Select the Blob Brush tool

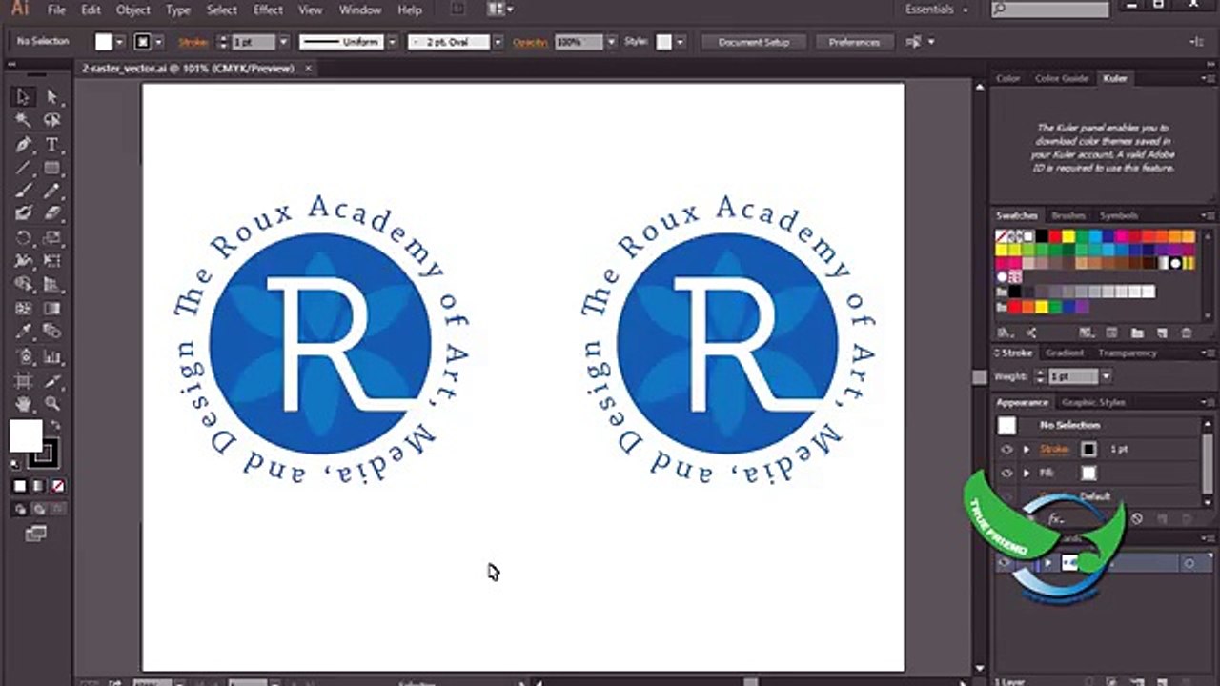point(24,213)
